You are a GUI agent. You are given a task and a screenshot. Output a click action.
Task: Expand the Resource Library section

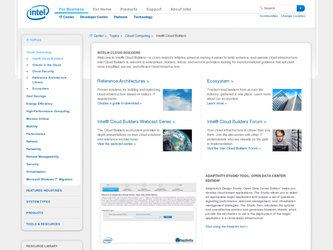tap(42, 246)
